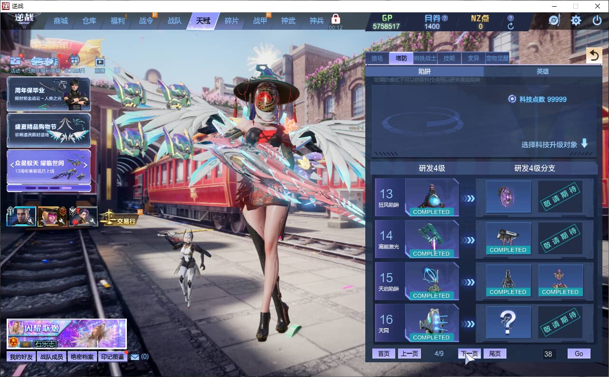Select the 天网 trap icon
609x377 pixels.
point(432,323)
